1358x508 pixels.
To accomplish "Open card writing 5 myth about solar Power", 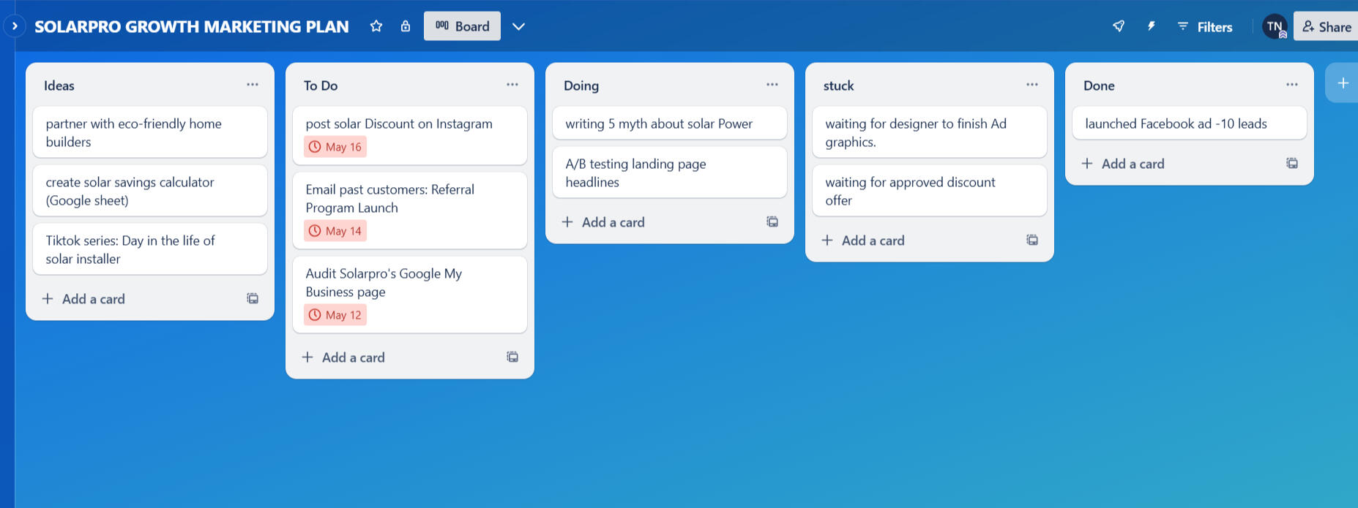I will coord(670,124).
